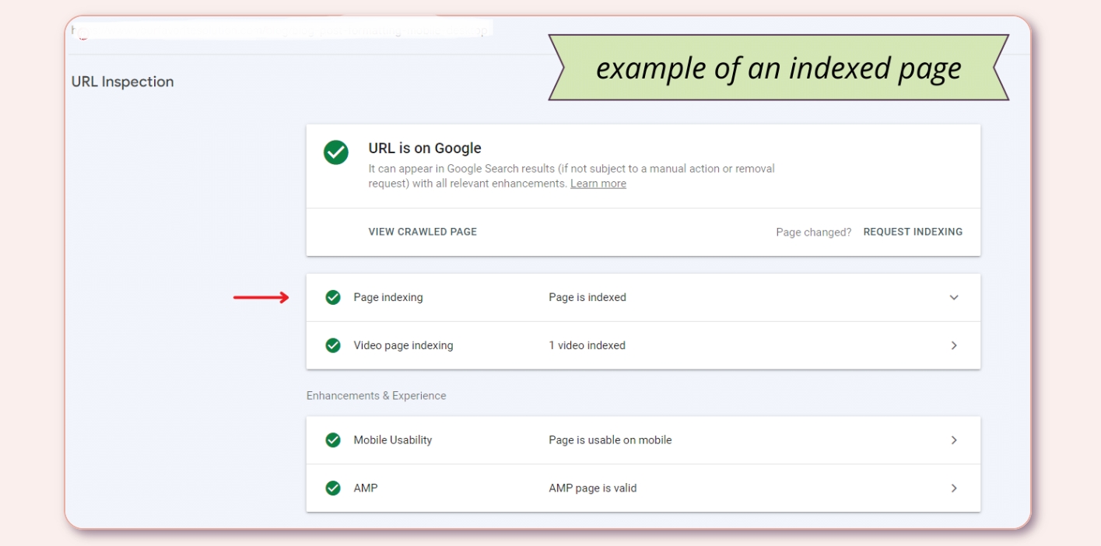Screen dimensions: 1101x546
Task: Click REQUEST INDEXING
Action: coord(913,231)
